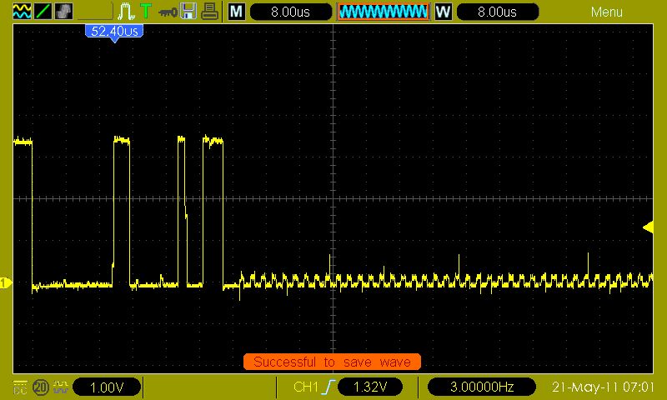Select the green diagonal line icon
Screen dimensions: 667x400
click(x=43, y=11)
